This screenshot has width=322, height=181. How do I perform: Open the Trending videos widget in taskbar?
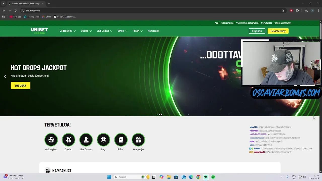[x=14, y=177]
